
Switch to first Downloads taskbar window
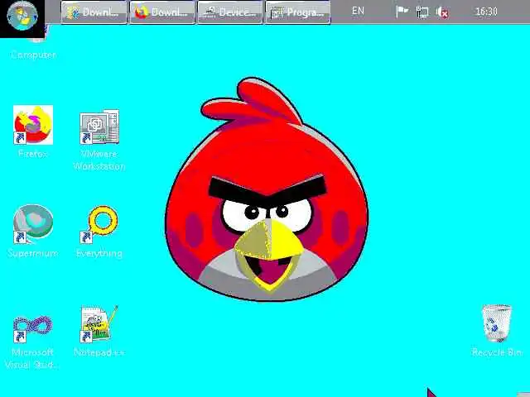[94, 12]
